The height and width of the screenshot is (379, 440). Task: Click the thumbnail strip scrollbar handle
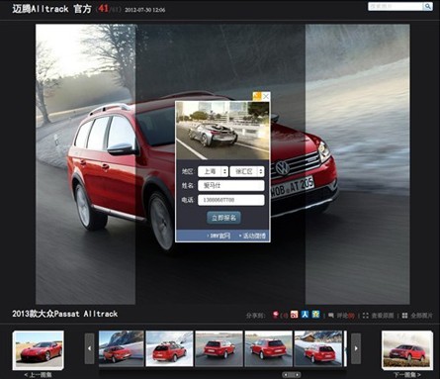(292, 375)
